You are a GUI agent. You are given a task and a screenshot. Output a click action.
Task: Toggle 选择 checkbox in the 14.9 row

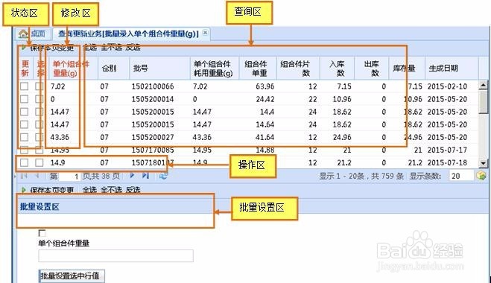pos(39,162)
